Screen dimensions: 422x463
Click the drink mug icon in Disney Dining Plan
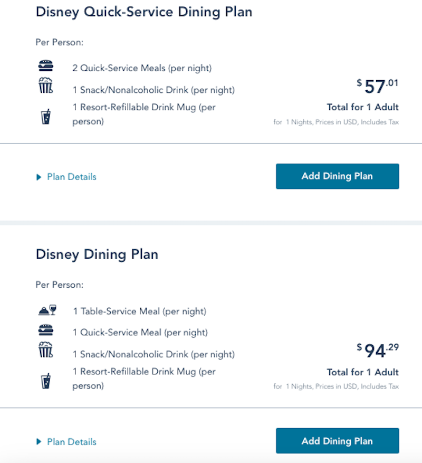click(46, 381)
